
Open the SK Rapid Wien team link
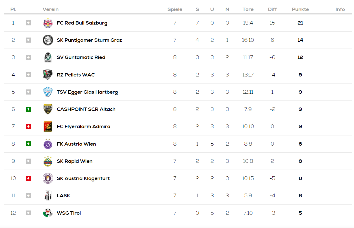[x=75, y=161]
